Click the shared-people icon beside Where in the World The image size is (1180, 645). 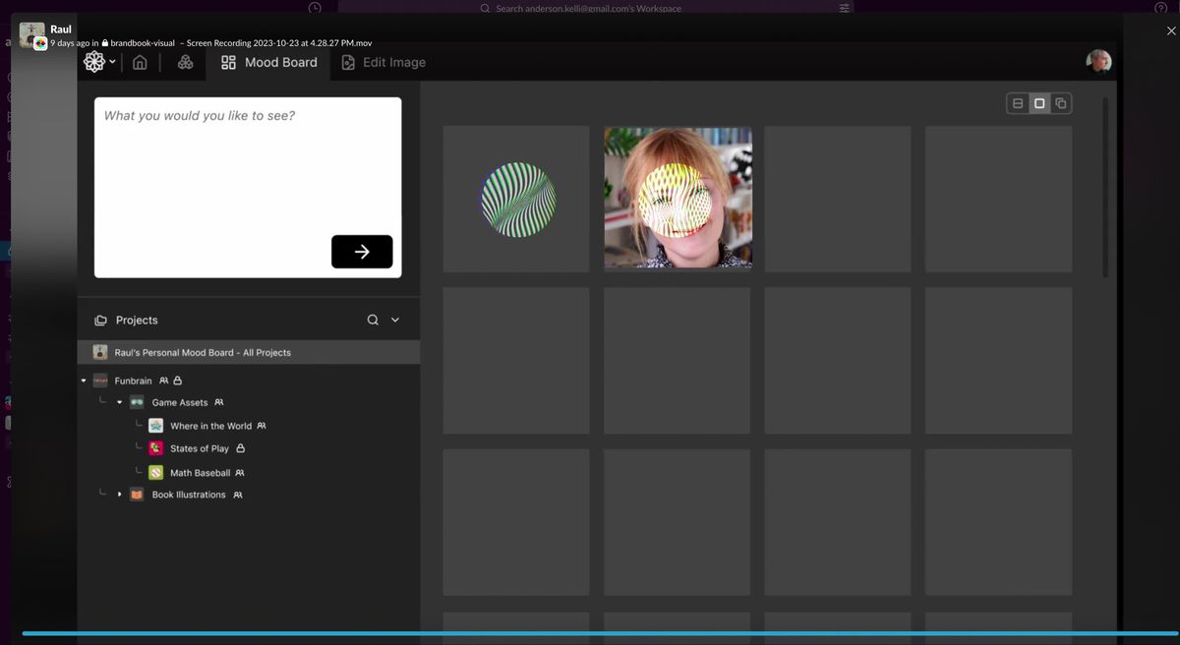(262, 426)
